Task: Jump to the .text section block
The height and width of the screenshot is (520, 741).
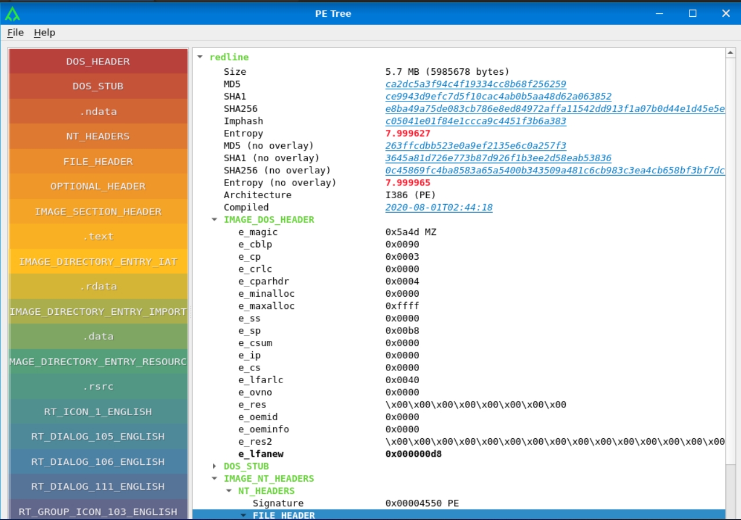Action: point(98,237)
